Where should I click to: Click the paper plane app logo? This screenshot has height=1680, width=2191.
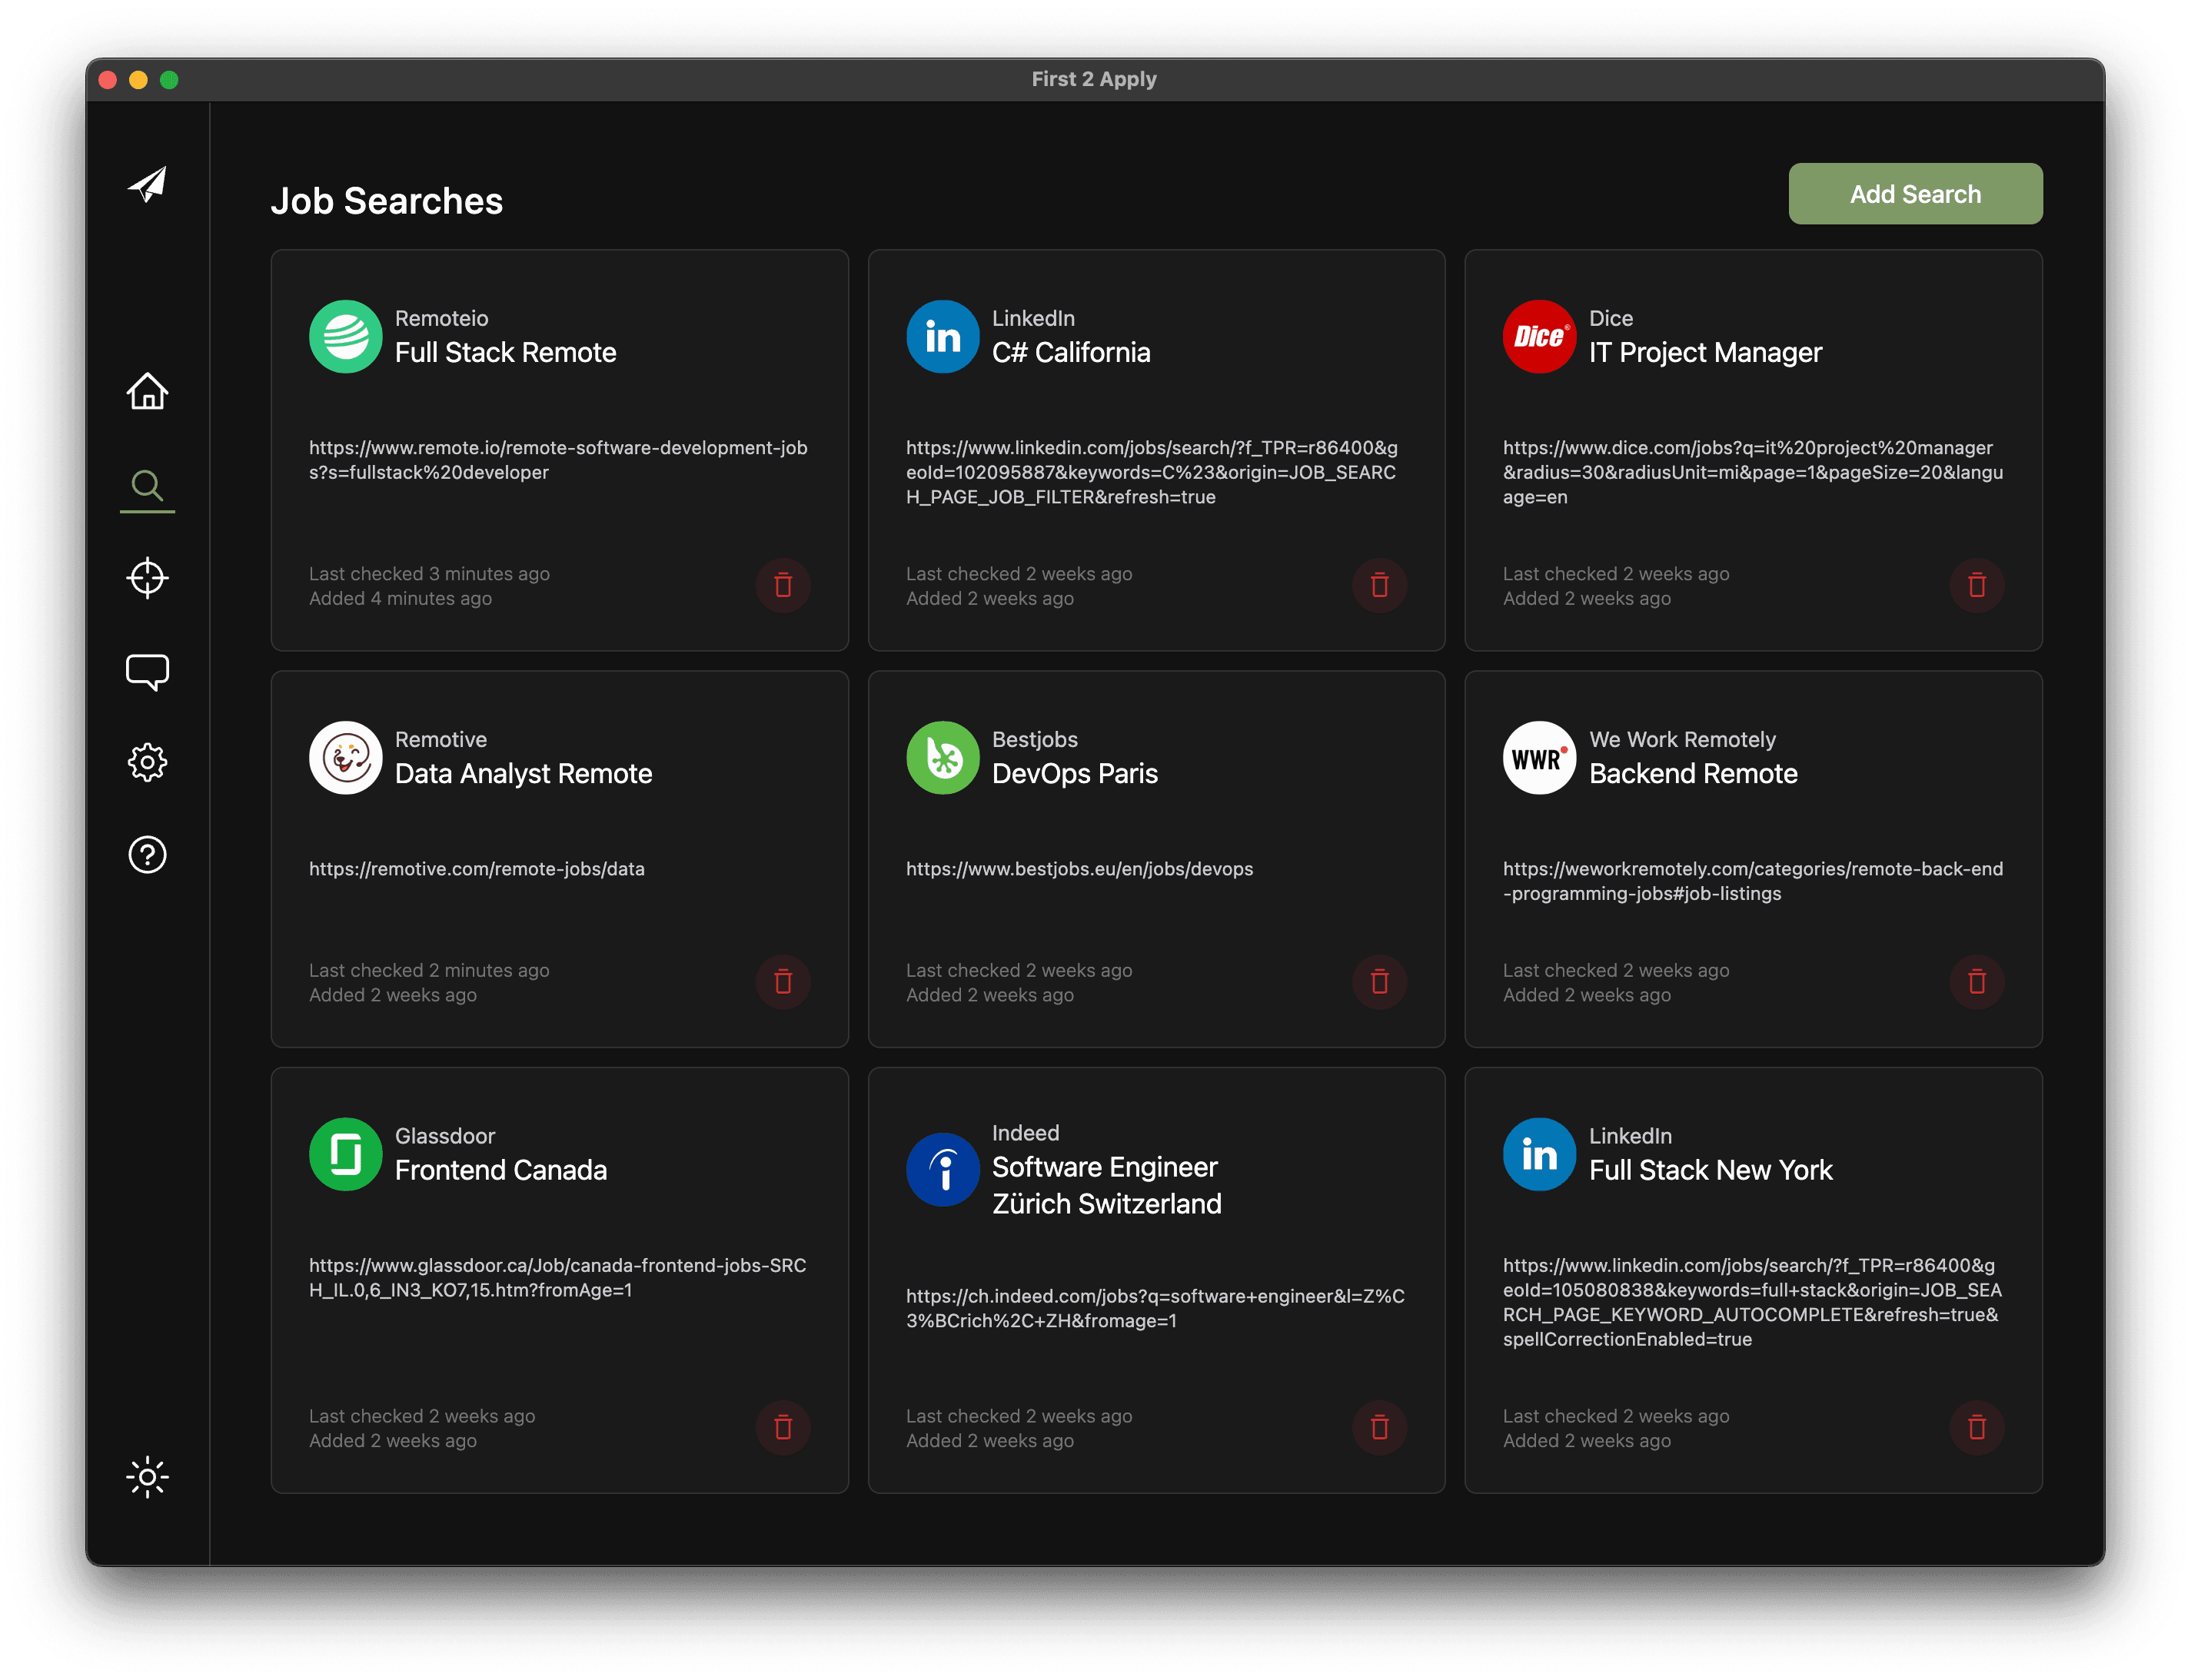(147, 184)
